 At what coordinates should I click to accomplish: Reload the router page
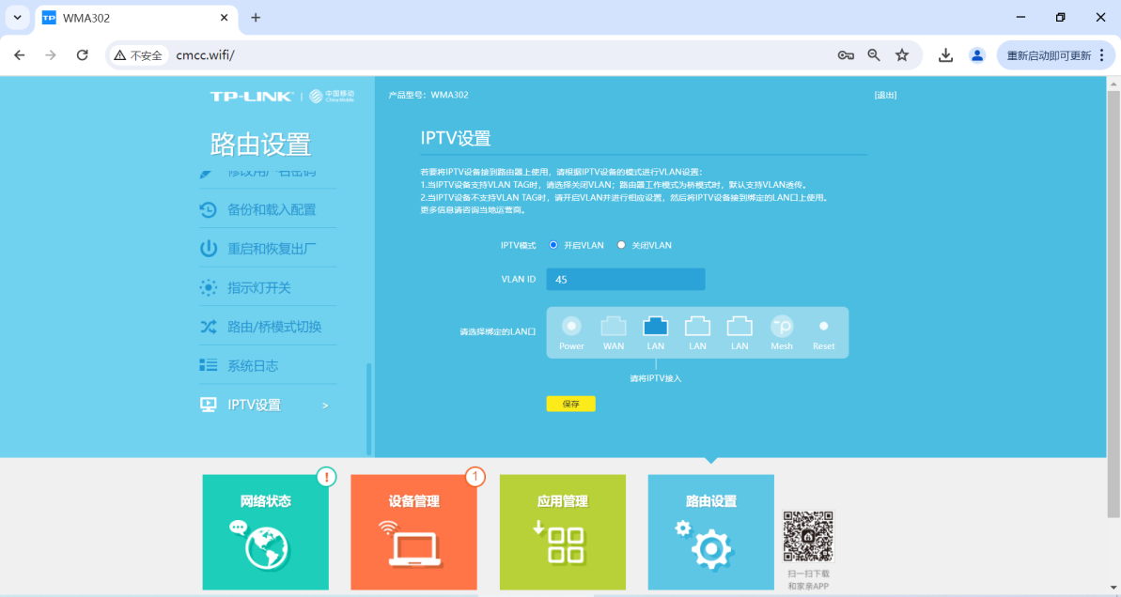pos(82,55)
